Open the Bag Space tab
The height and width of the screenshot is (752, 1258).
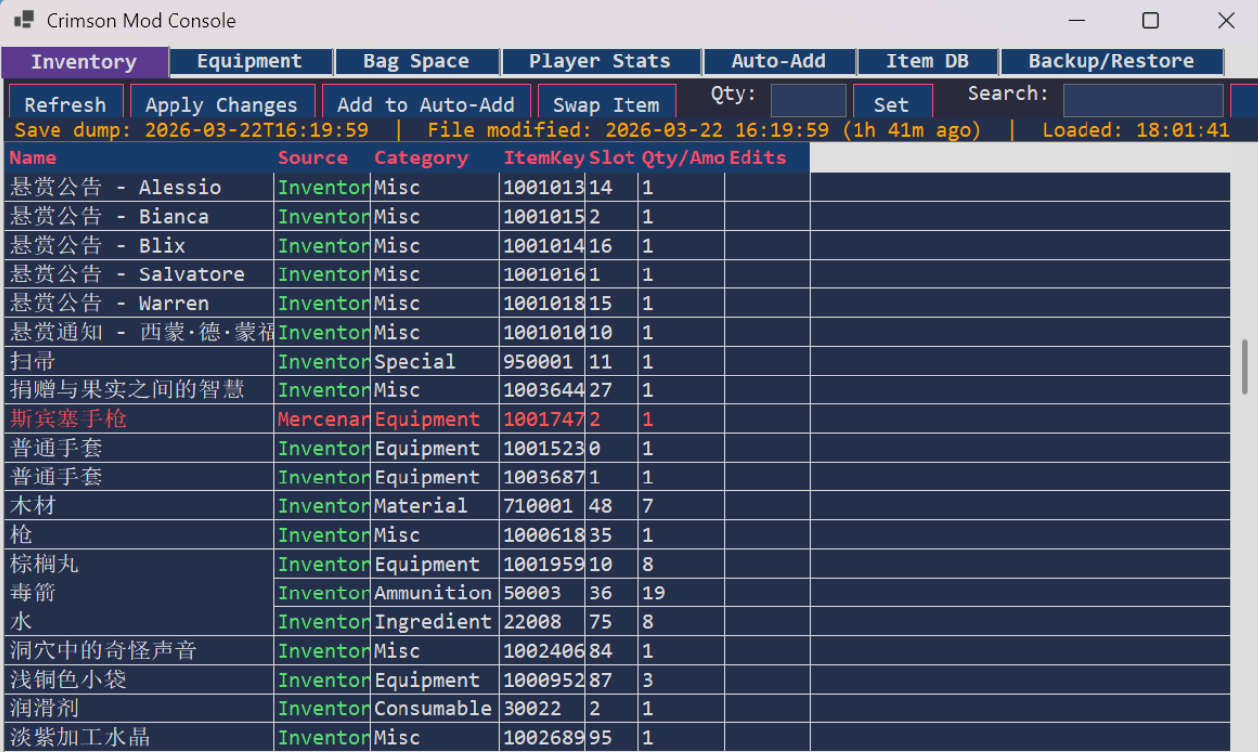415,61
